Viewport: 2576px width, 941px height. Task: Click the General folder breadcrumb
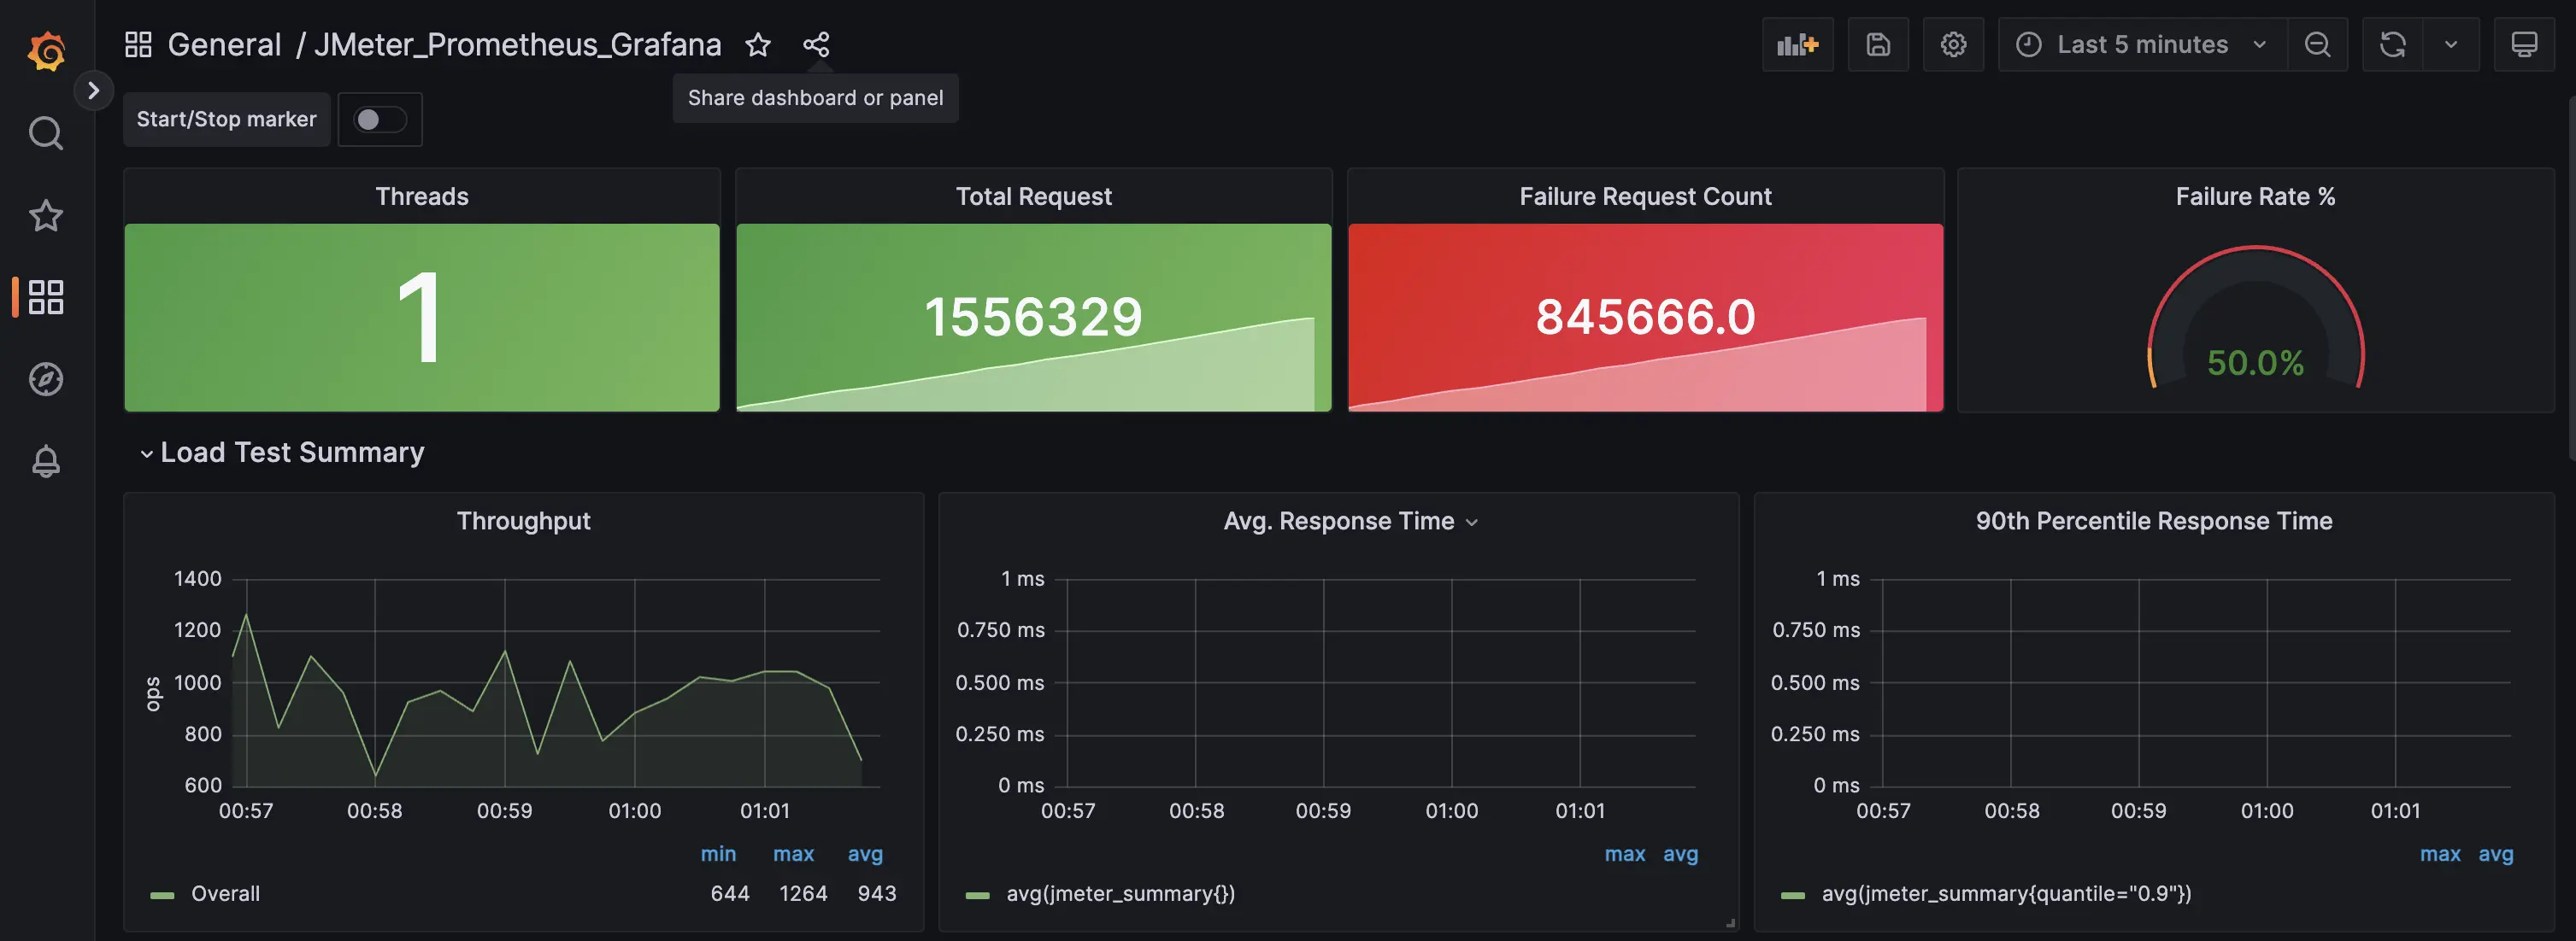[x=224, y=45]
